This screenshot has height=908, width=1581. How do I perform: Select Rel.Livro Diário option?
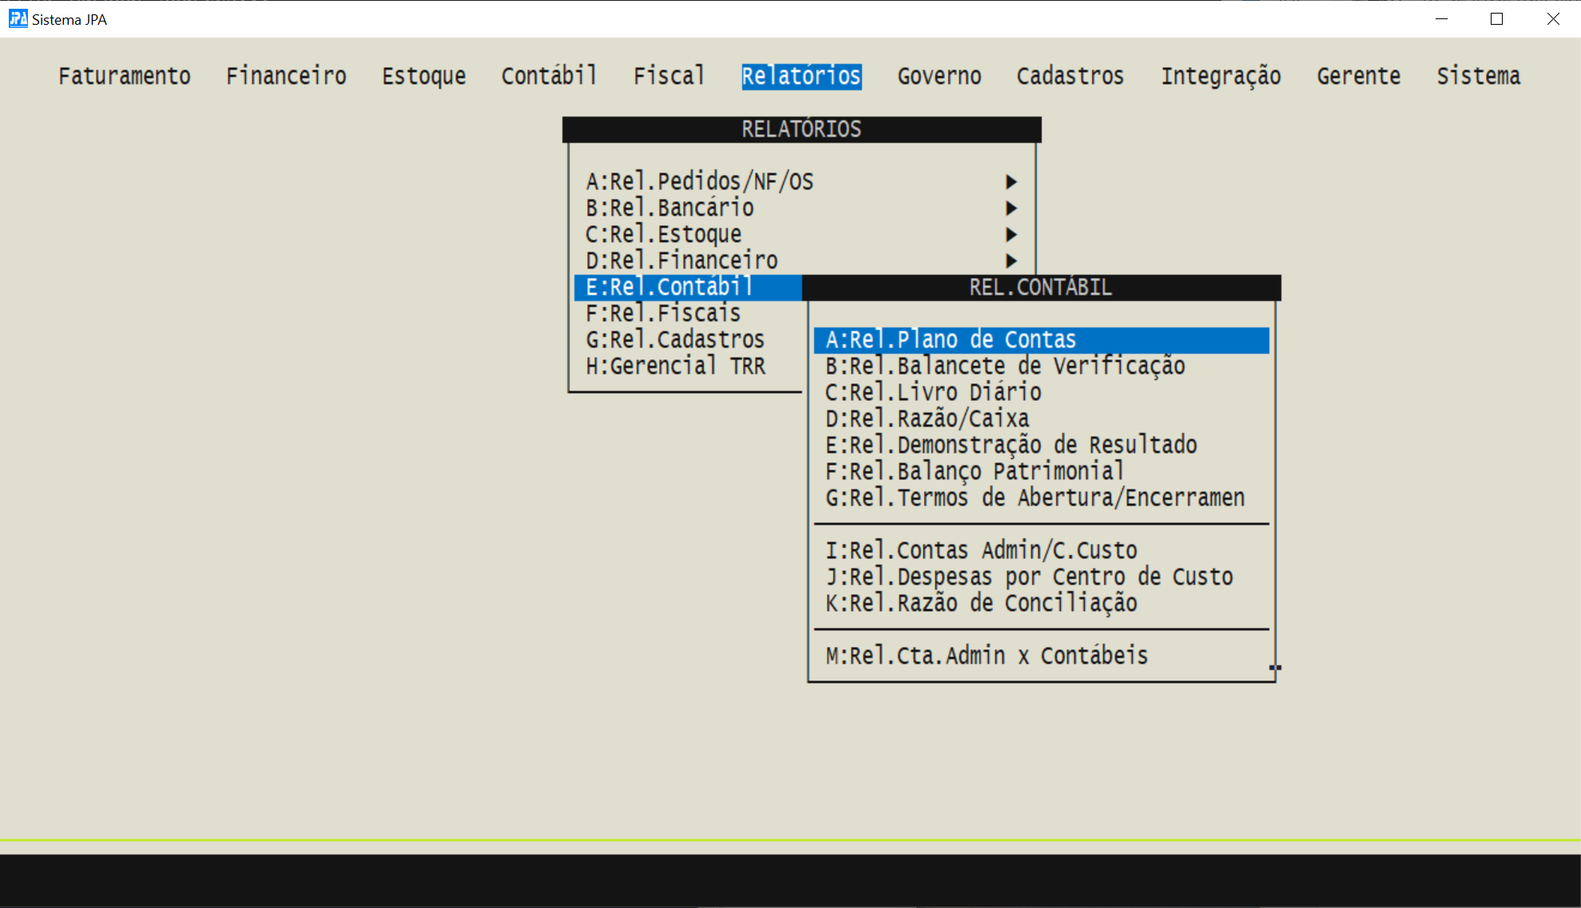(x=933, y=393)
